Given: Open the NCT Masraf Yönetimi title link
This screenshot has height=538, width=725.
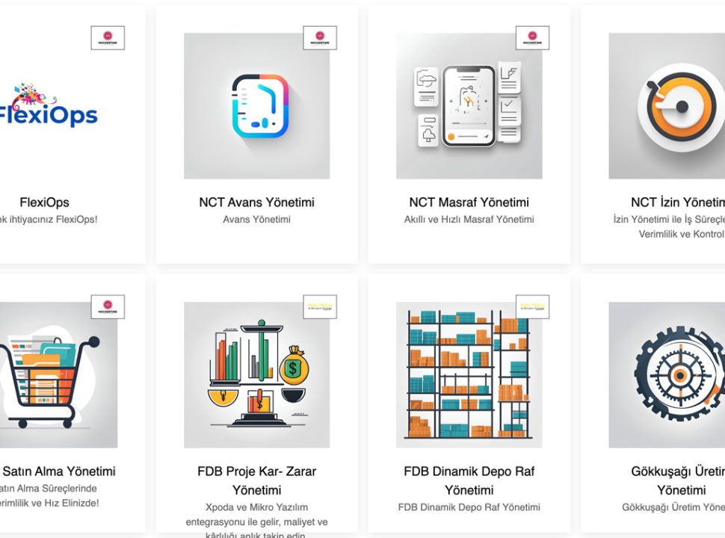Looking at the screenshot, I should 469,202.
